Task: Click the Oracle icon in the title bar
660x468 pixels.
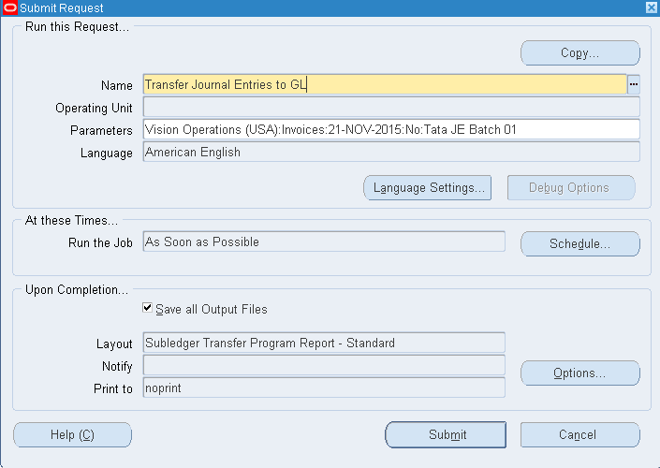Action: (9, 7)
